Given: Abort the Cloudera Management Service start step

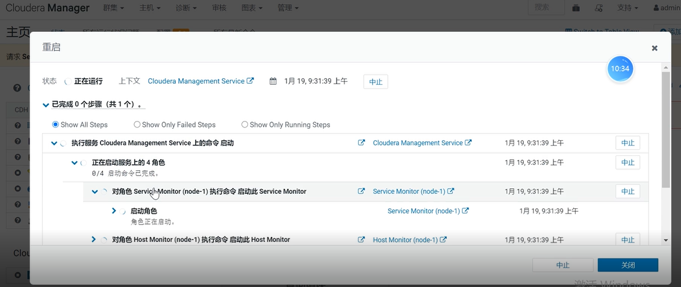Looking at the screenshot, I should (627, 143).
